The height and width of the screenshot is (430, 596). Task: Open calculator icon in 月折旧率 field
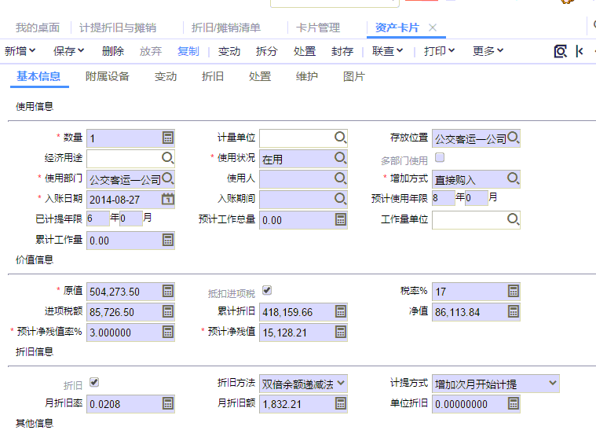click(x=167, y=403)
